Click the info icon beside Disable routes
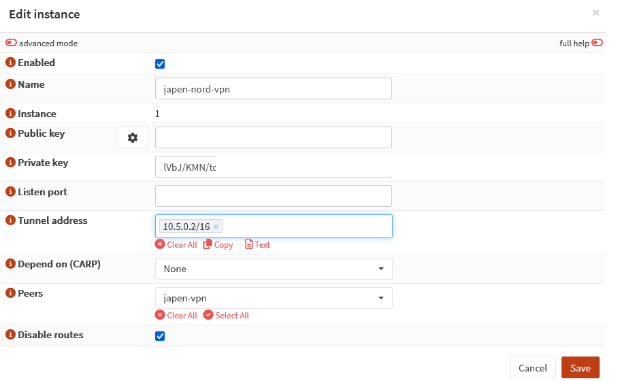The image size is (620, 381). (x=10, y=335)
